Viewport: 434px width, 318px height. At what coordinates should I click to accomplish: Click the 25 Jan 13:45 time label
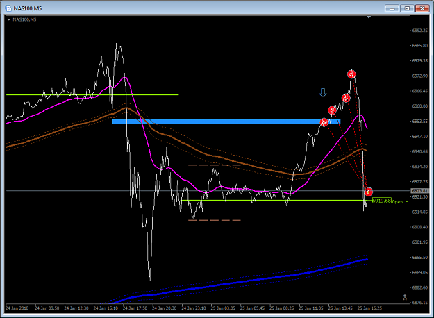pos(340,308)
